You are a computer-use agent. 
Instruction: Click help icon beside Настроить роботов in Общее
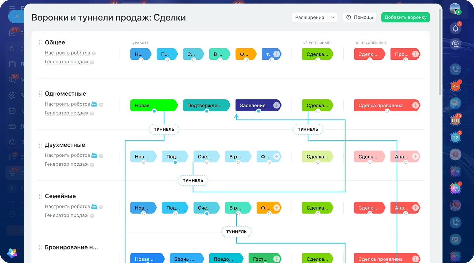pos(94,53)
